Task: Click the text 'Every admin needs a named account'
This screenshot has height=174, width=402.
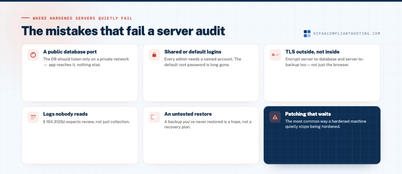Action: 203,62
